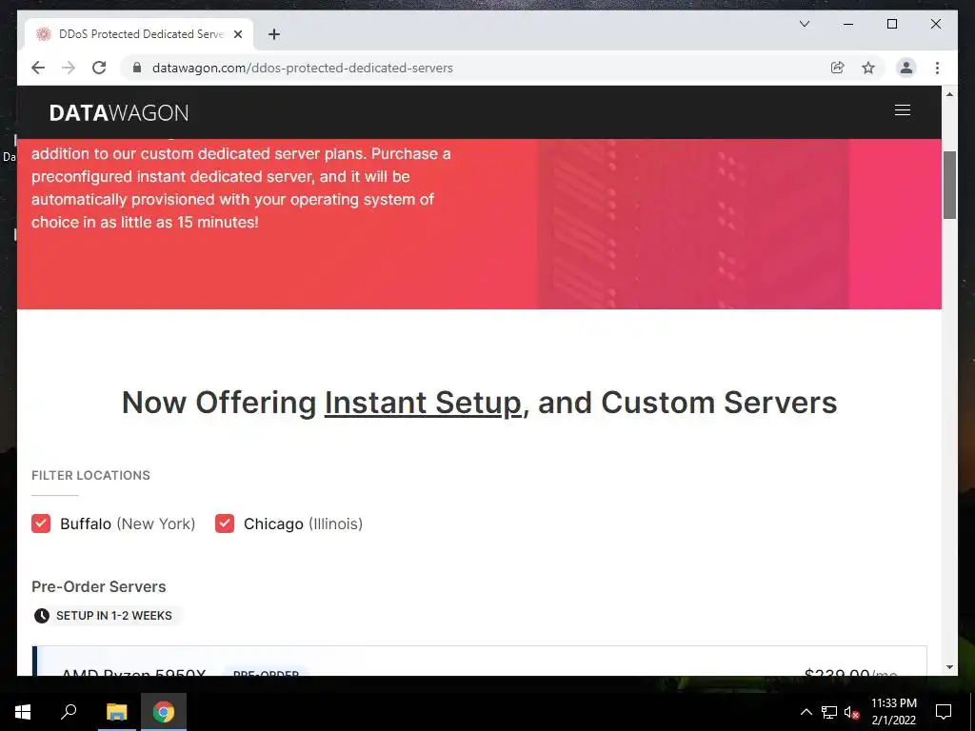Screen dimensions: 975x731
Task: Open the taskbar clock showing 11:33 PM
Action: click(x=893, y=712)
